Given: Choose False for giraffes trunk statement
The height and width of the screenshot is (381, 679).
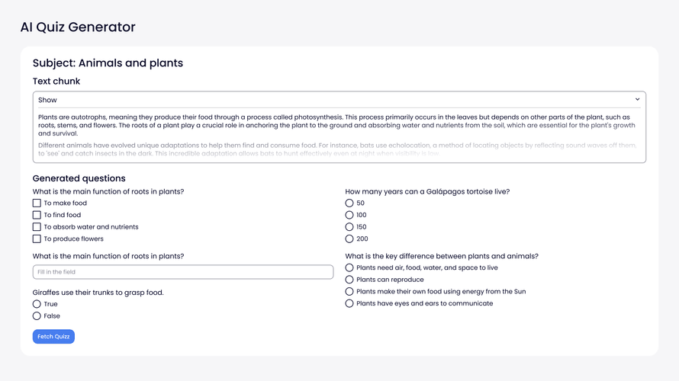Looking at the screenshot, I should (x=37, y=315).
